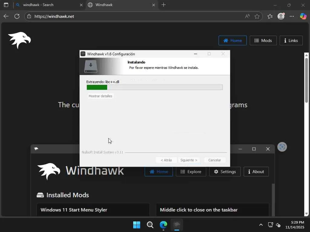Switch to the Windhawk tab
310x232 pixels.
(121, 5)
